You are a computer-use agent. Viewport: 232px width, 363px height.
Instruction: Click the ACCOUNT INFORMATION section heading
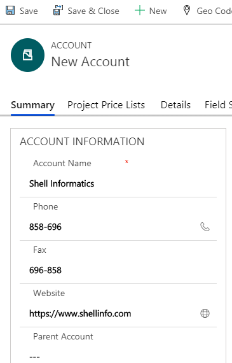pos(82,141)
